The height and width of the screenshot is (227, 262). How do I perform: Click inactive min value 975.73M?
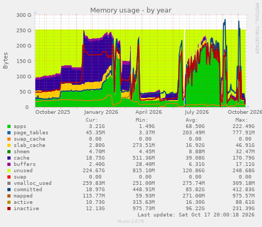(x=144, y=209)
